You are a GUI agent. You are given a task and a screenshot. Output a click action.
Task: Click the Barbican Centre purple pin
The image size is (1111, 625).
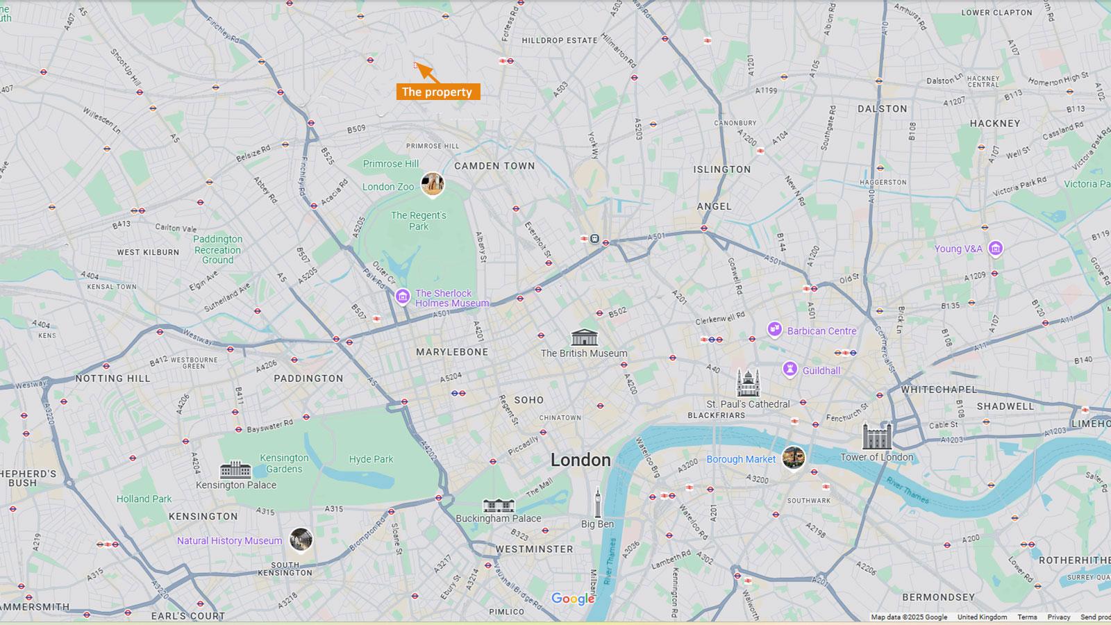click(x=775, y=330)
